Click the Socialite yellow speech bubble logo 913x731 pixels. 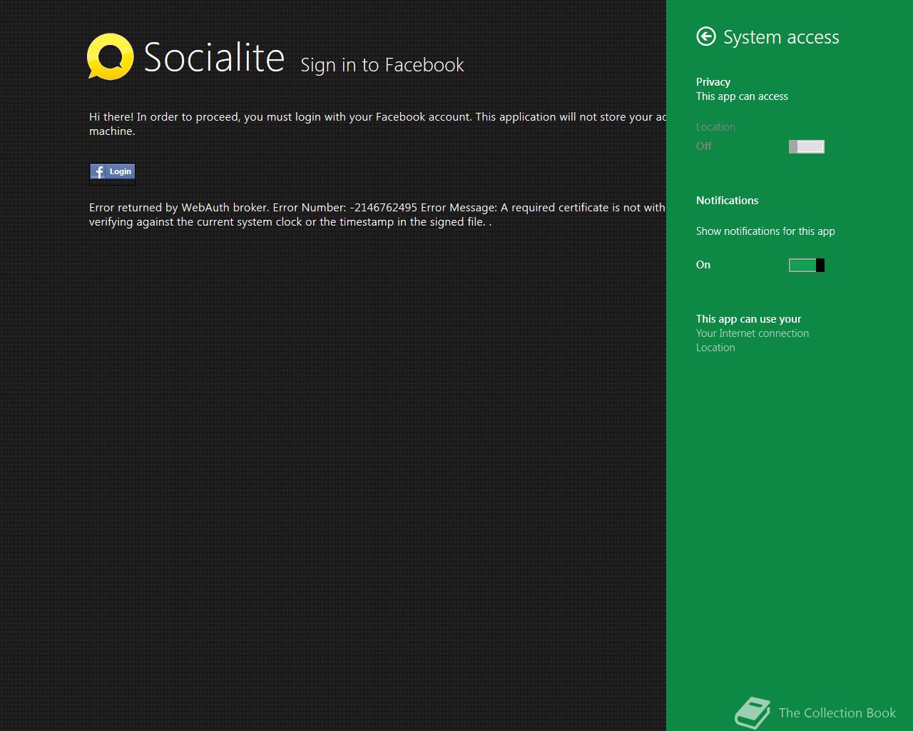pos(110,56)
